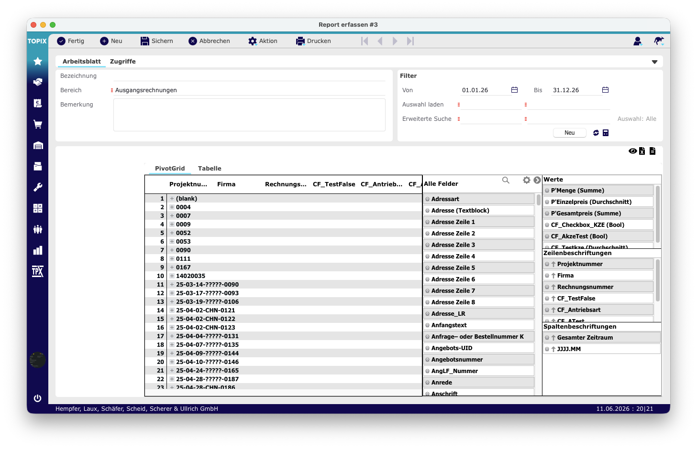This screenshot has height=449, width=697.
Task: Open the calendar picker for Von date
Action: tap(514, 90)
